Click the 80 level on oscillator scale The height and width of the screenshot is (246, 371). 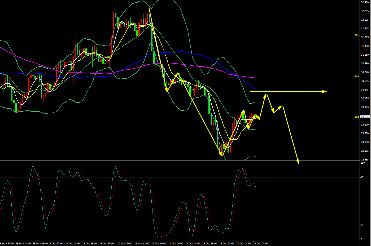(362, 177)
